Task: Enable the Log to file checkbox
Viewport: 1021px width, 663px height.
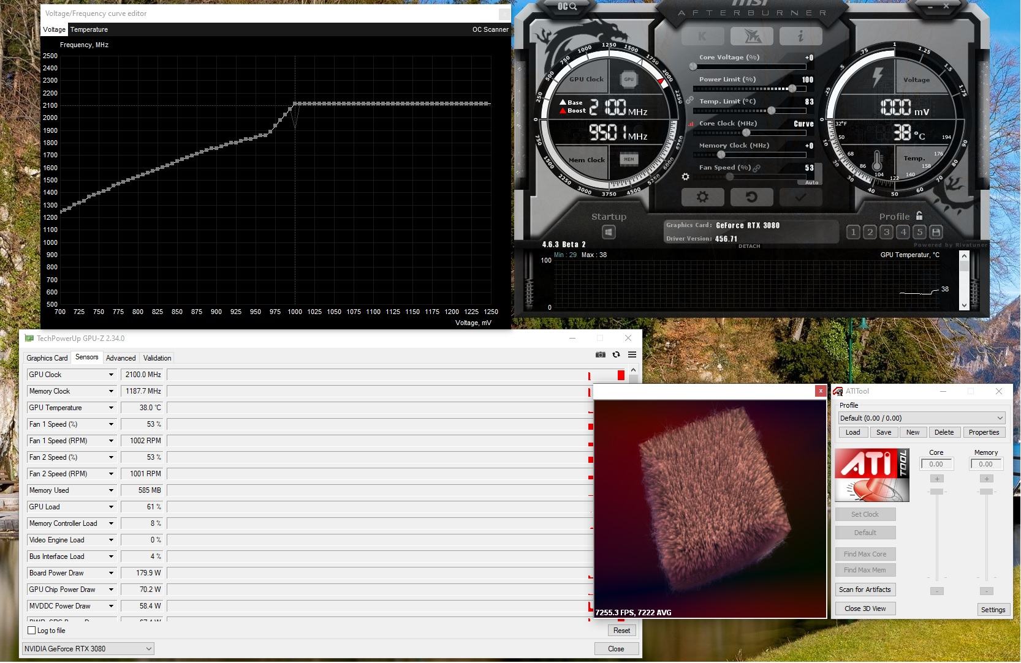Action: pos(32,631)
